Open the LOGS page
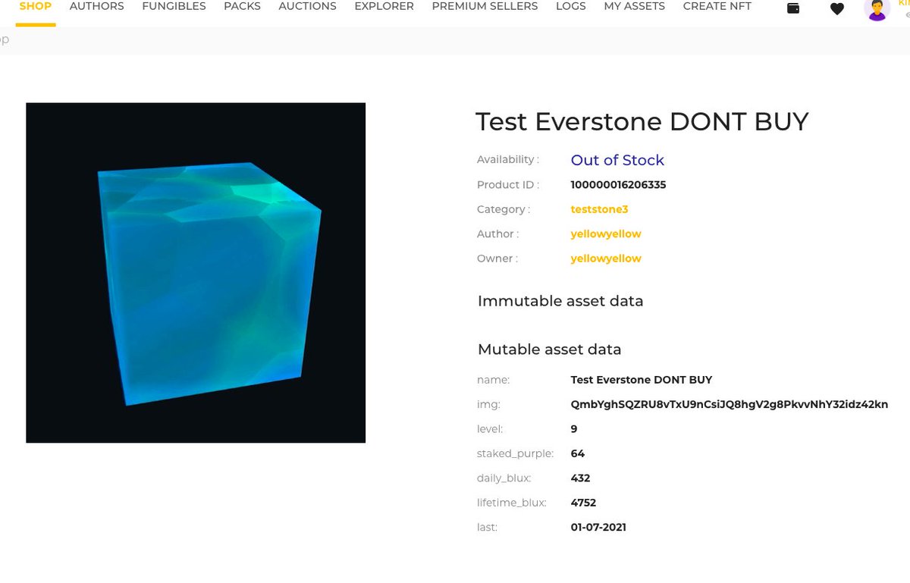This screenshot has height=583, width=910. click(571, 6)
